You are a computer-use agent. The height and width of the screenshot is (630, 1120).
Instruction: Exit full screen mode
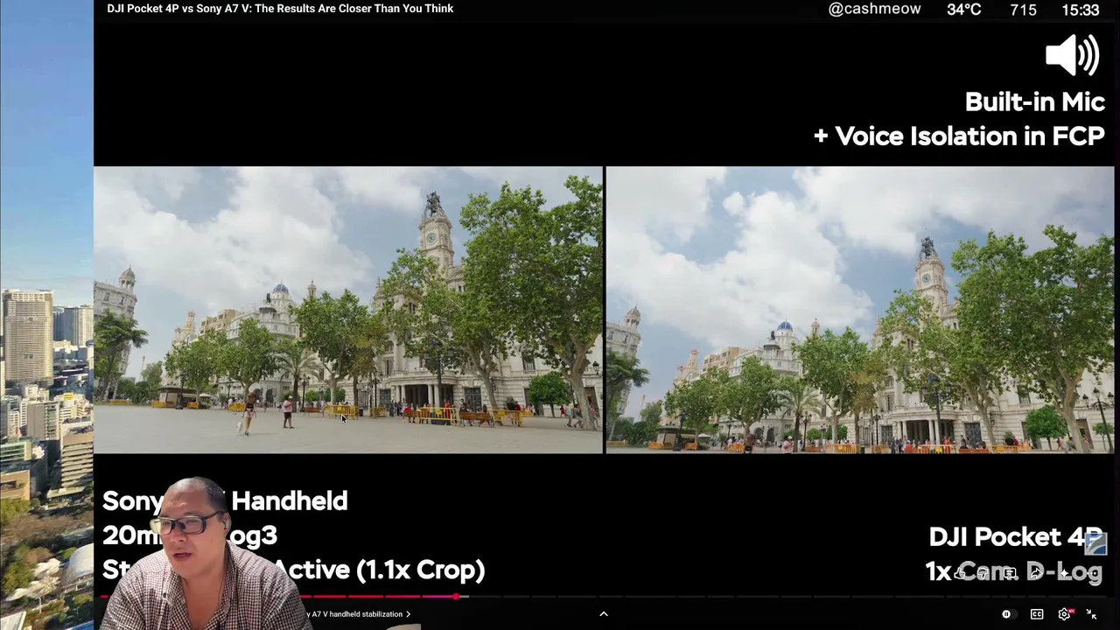click(1091, 614)
